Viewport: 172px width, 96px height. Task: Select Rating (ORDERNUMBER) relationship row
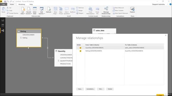[x=120, y=51]
